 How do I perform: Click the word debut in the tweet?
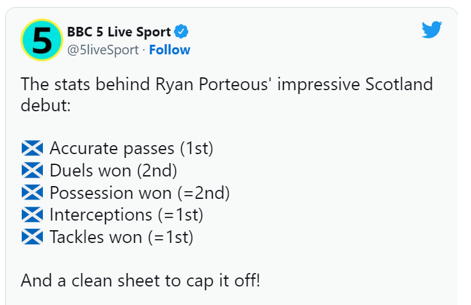[x=45, y=106]
